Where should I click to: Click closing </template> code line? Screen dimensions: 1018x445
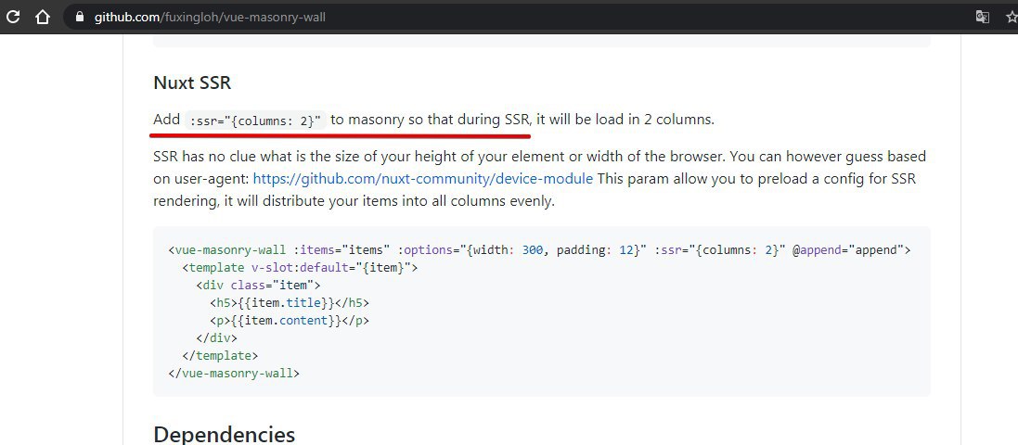[x=220, y=355]
